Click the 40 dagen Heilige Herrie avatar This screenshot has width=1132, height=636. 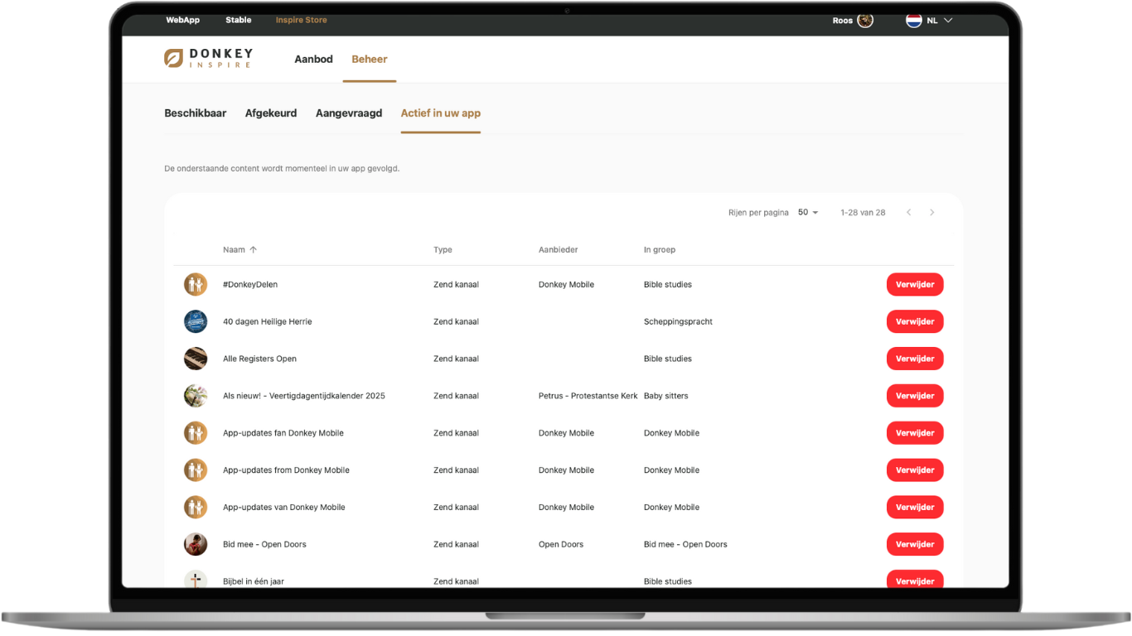click(196, 321)
